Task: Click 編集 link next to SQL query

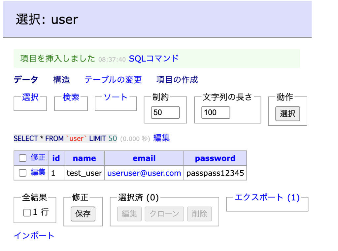Action: coord(161,138)
